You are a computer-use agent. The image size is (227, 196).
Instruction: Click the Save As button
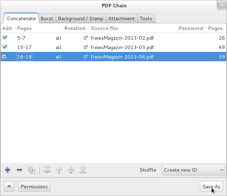pos(211,187)
